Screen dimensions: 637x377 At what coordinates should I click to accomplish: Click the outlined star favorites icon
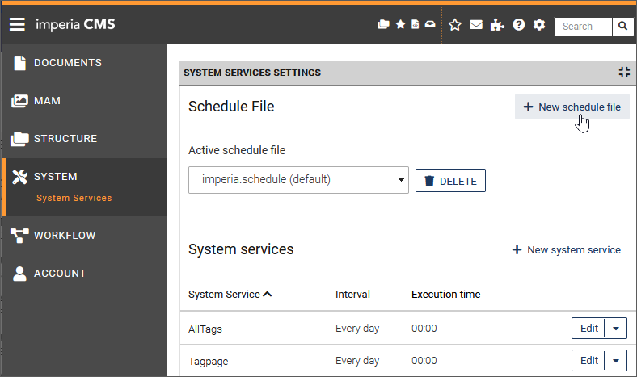(455, 25)
